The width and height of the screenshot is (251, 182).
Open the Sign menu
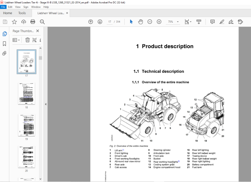[26, 7]
